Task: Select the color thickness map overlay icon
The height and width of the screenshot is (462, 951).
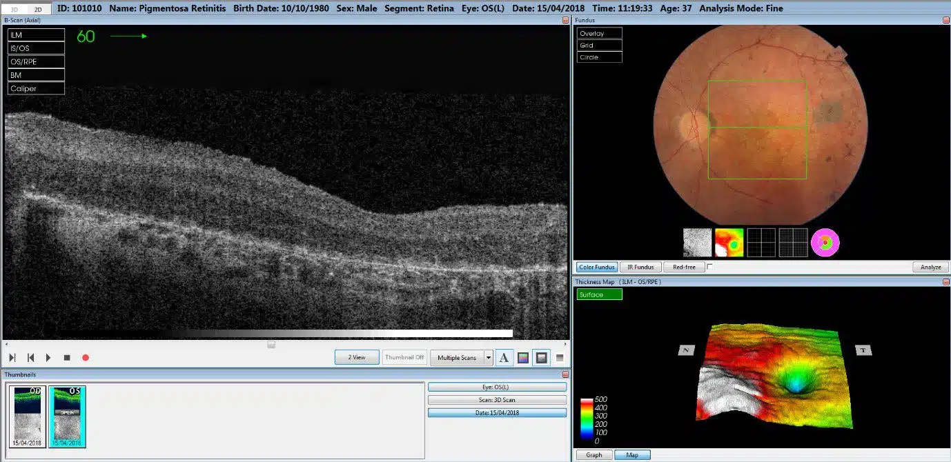Action: click(x=729, y=243)
